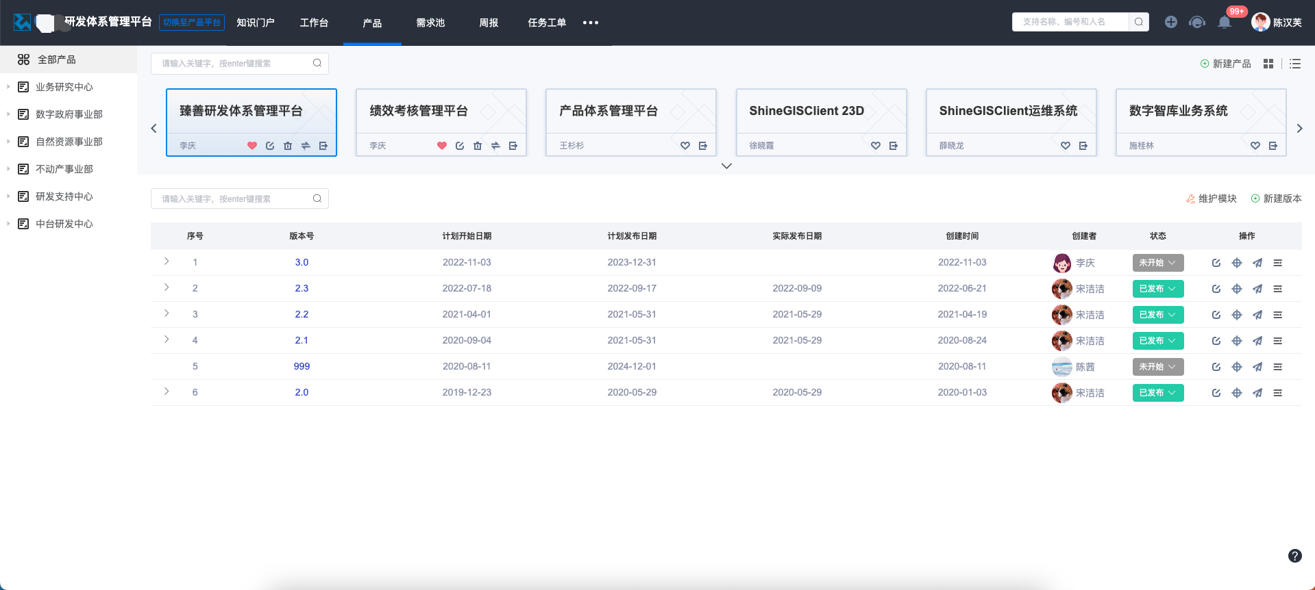1315x590 pixels.
Task: Click the help question mark icon
Action: pyautogui.click(x=1295, y=556)
